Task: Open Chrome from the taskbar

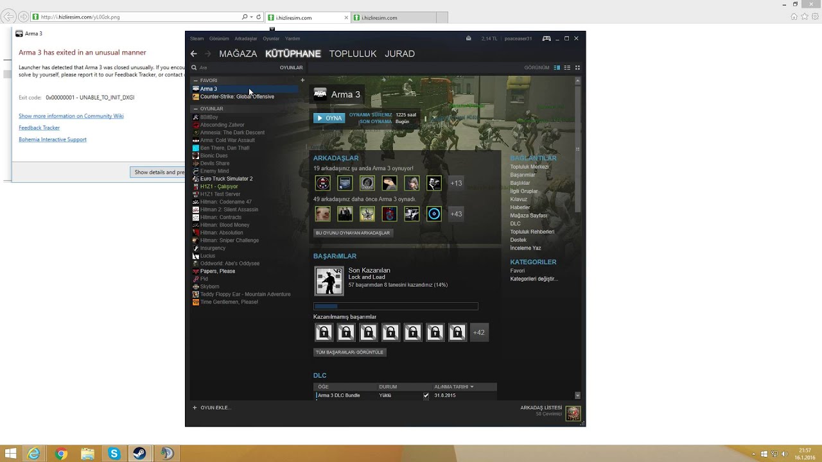Action: [x=61, y=454]
